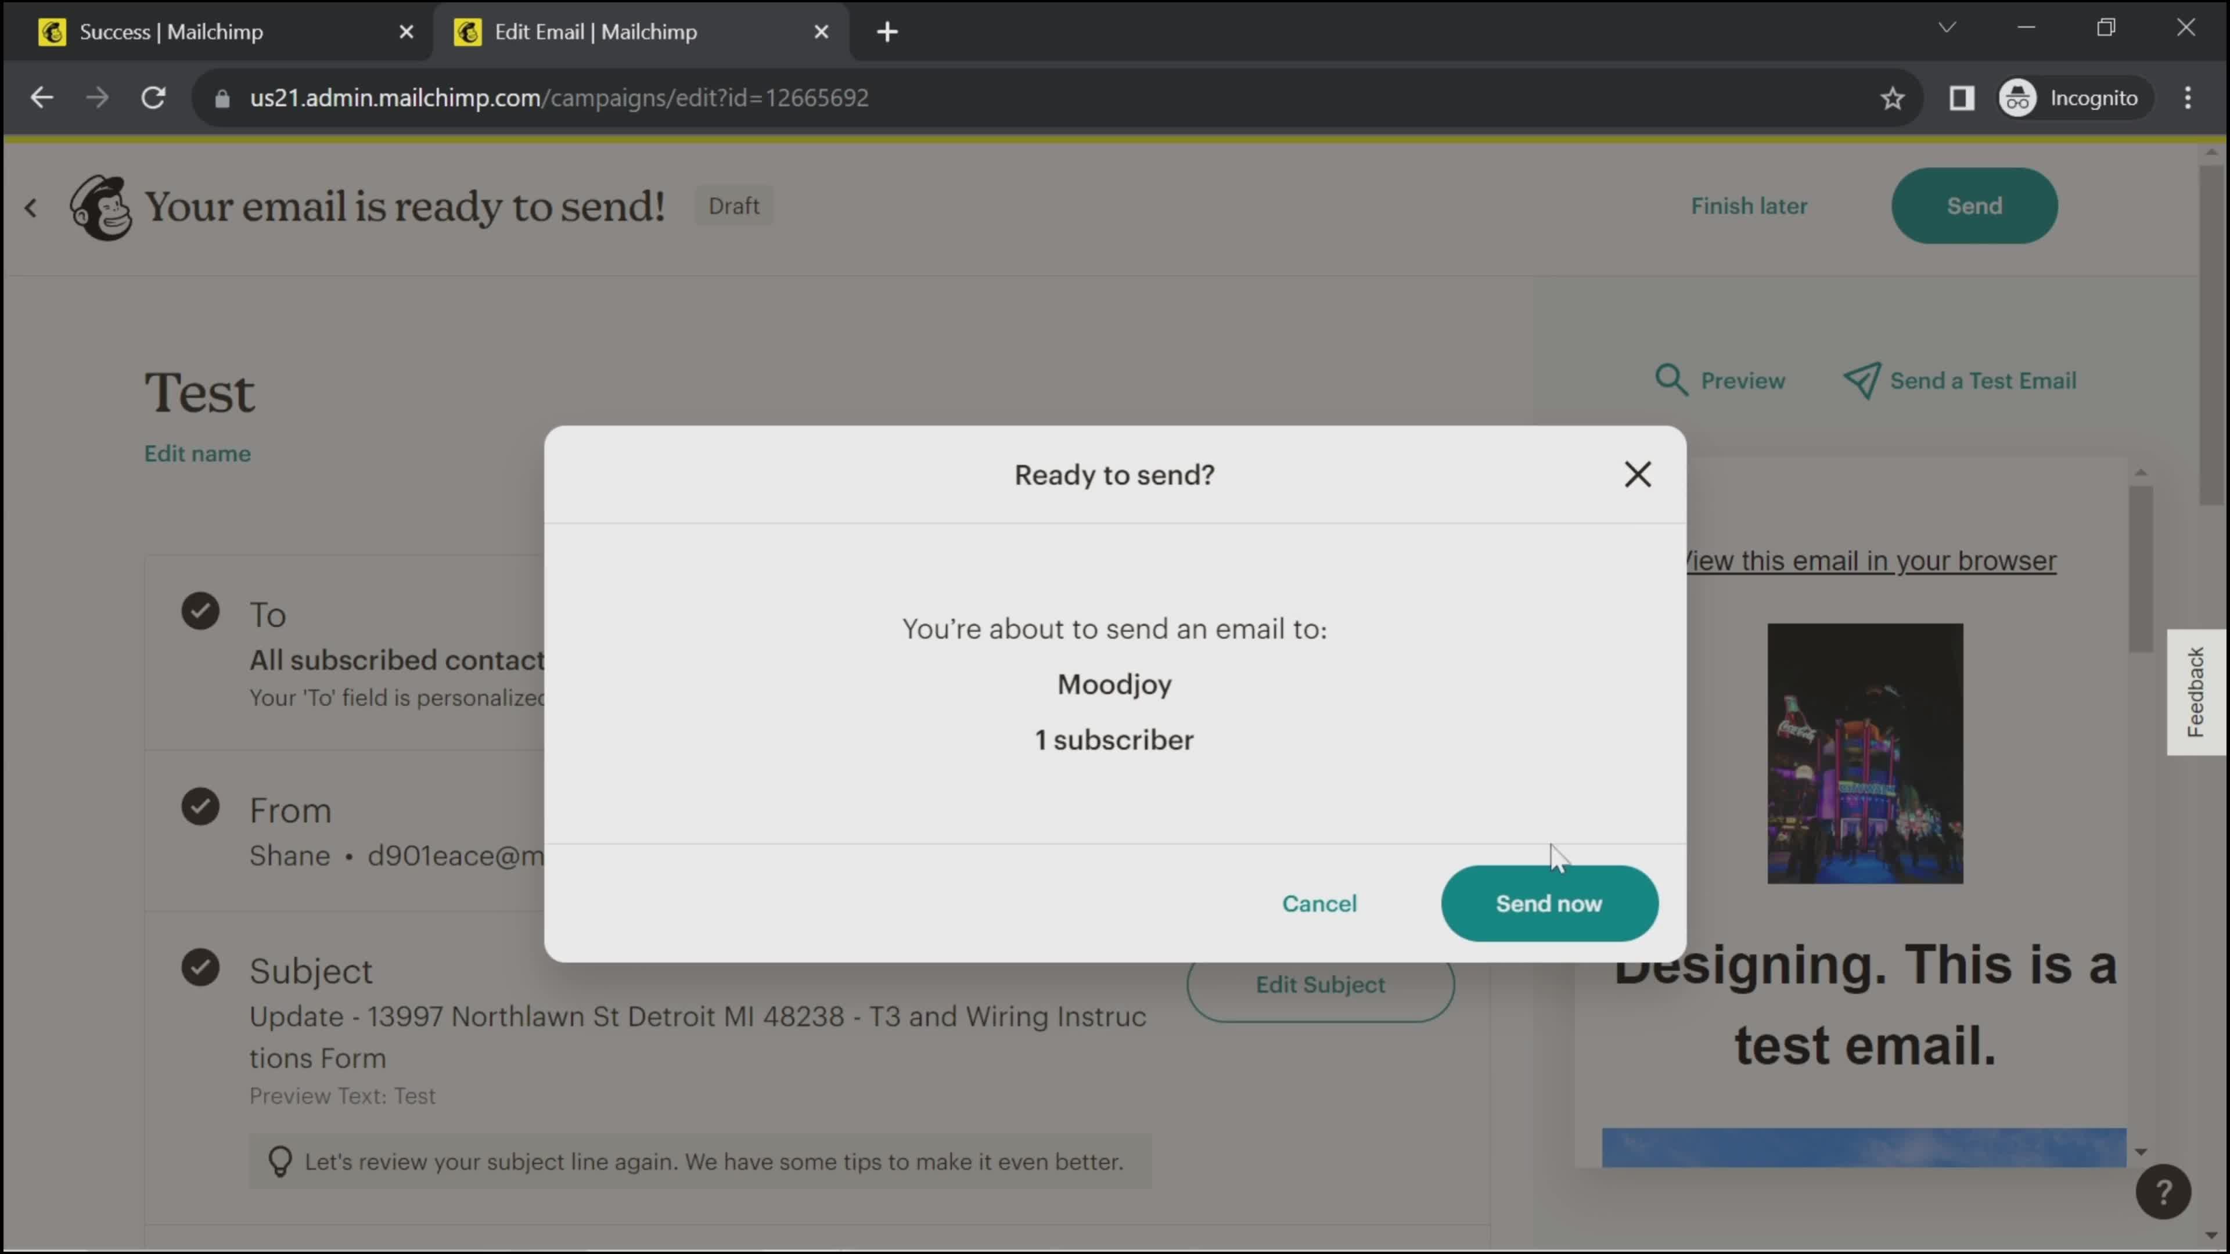Image resolution: width=2230 pixels, height=1254 pixels.
Task: Open the Edit Email tab
Action: tap(598, 31)
